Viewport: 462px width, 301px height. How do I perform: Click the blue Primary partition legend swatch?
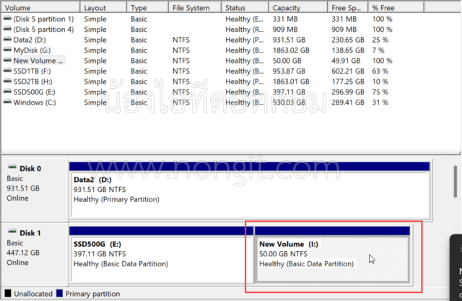click(59, 293)
